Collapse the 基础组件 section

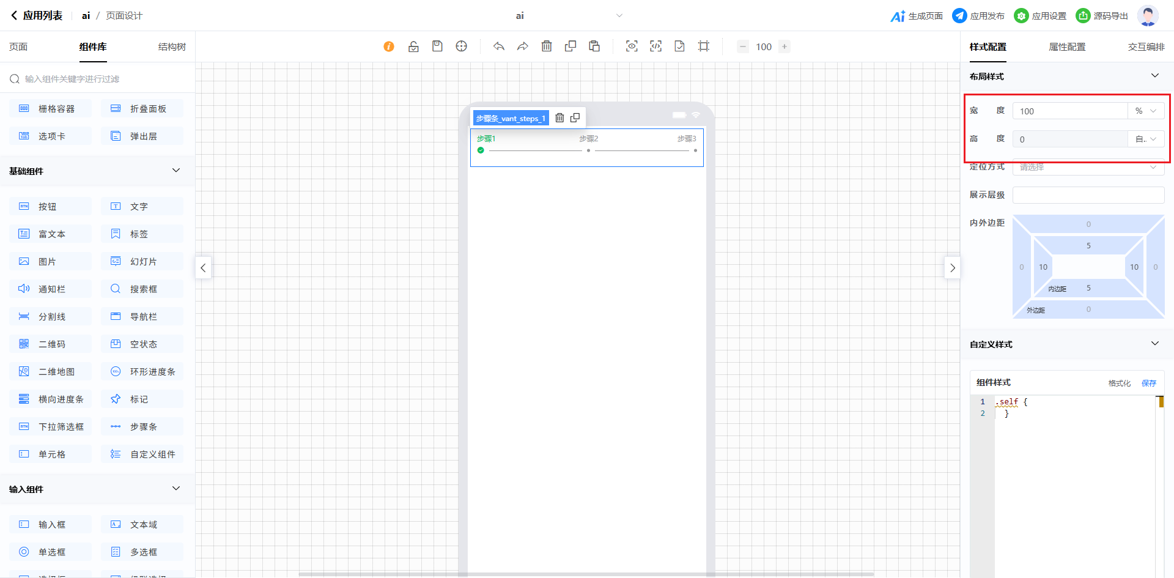coord(176,171)
